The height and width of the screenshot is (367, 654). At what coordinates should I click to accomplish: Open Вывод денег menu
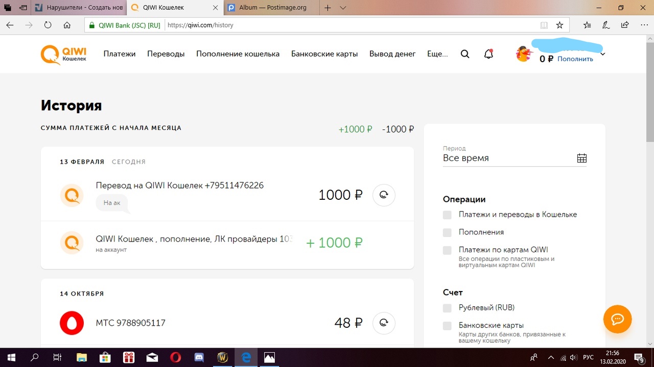pos(392,54)
